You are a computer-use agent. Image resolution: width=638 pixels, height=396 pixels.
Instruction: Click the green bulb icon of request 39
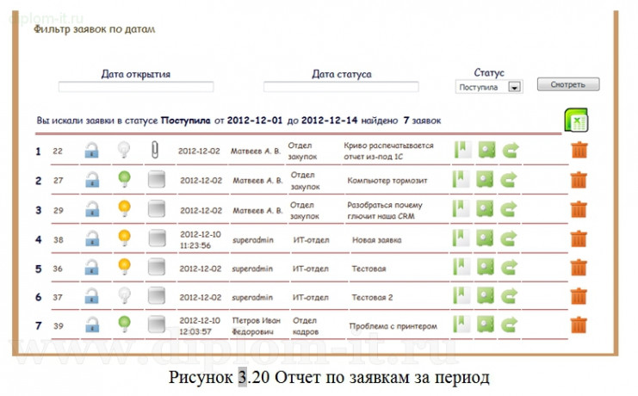(x=124, y=325)
